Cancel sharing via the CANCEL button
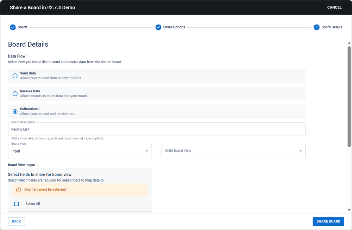 (x=334, y=7)
